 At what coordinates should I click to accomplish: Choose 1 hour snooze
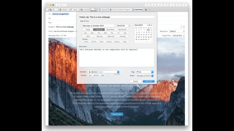(101, 42)
